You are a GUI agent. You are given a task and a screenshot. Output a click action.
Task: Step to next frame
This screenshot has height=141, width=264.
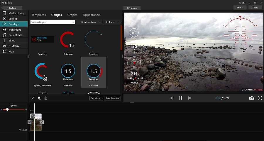[189, 98]
